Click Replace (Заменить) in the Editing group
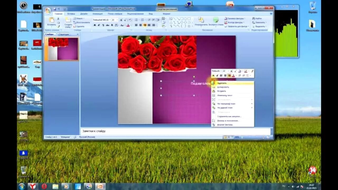The height and width of the screenshot is (190, 338). (259, 22)
